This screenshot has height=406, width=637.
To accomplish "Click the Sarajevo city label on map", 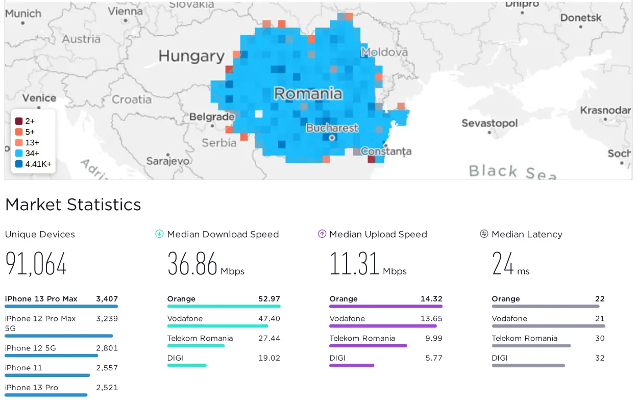I will tap(168, 161).
